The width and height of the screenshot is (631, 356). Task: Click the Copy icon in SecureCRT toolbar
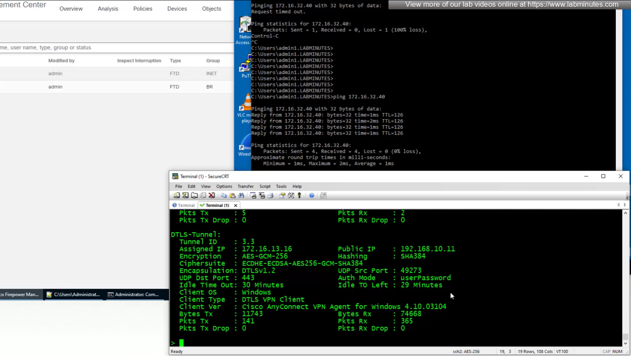click(224, 196)
